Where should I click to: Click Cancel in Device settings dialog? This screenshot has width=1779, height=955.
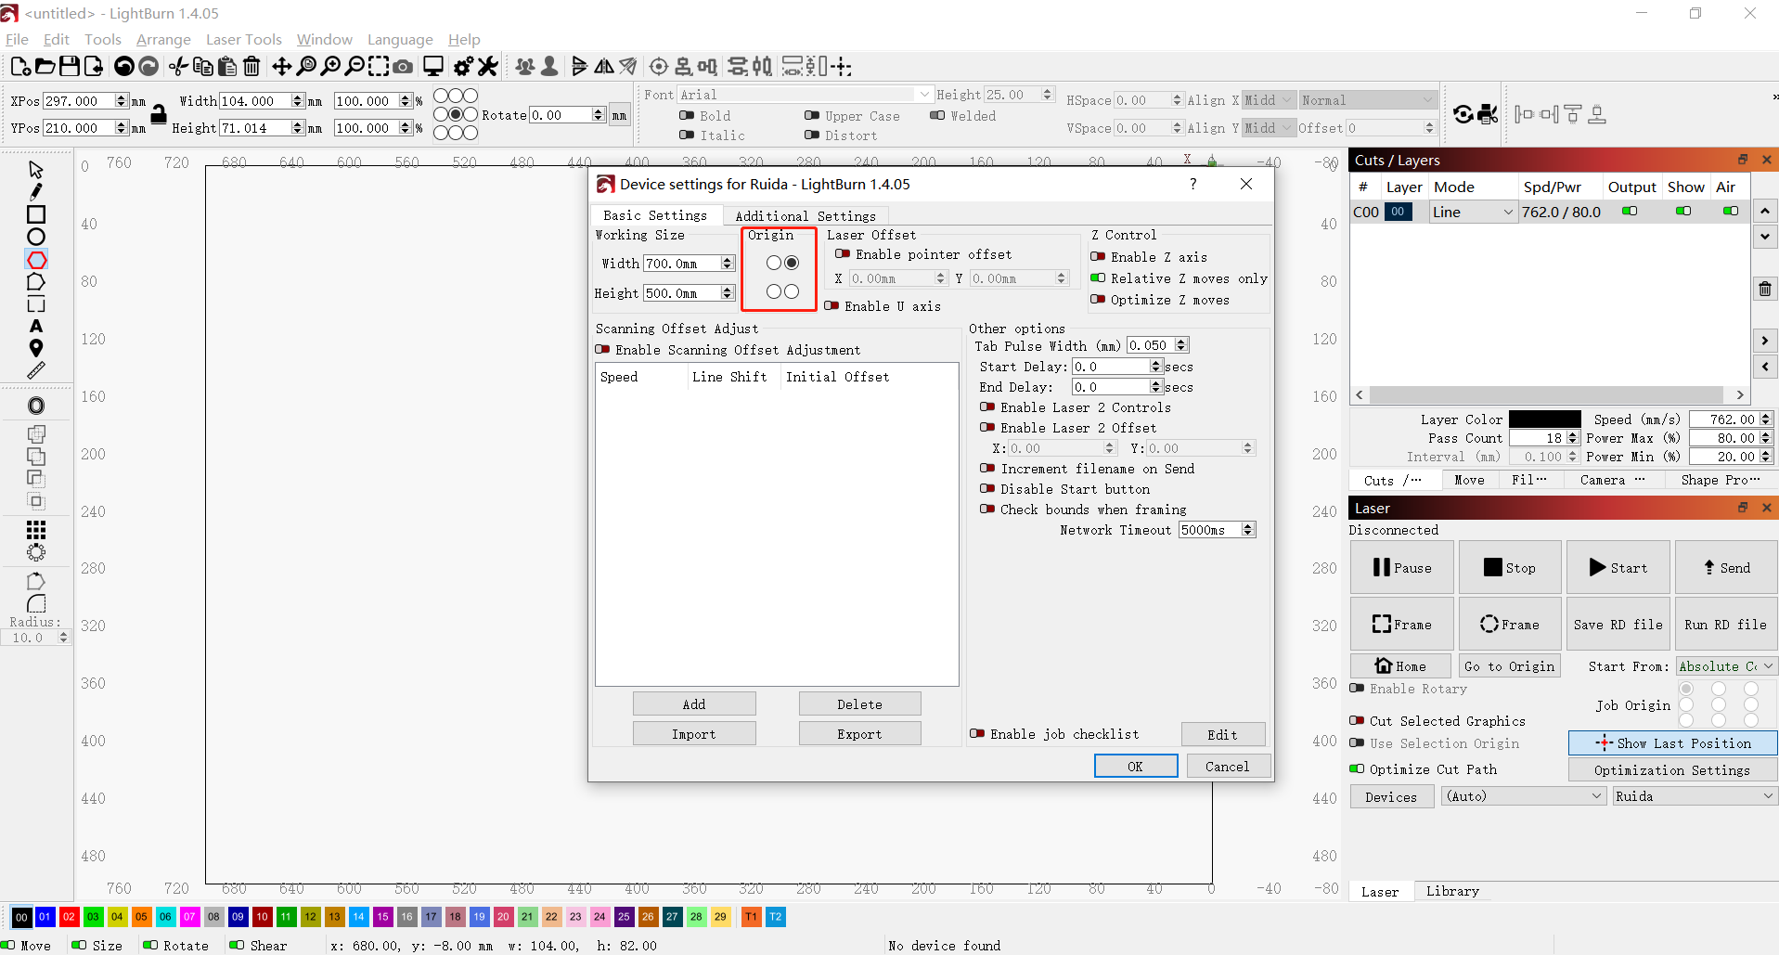(x=1227, y=767)
